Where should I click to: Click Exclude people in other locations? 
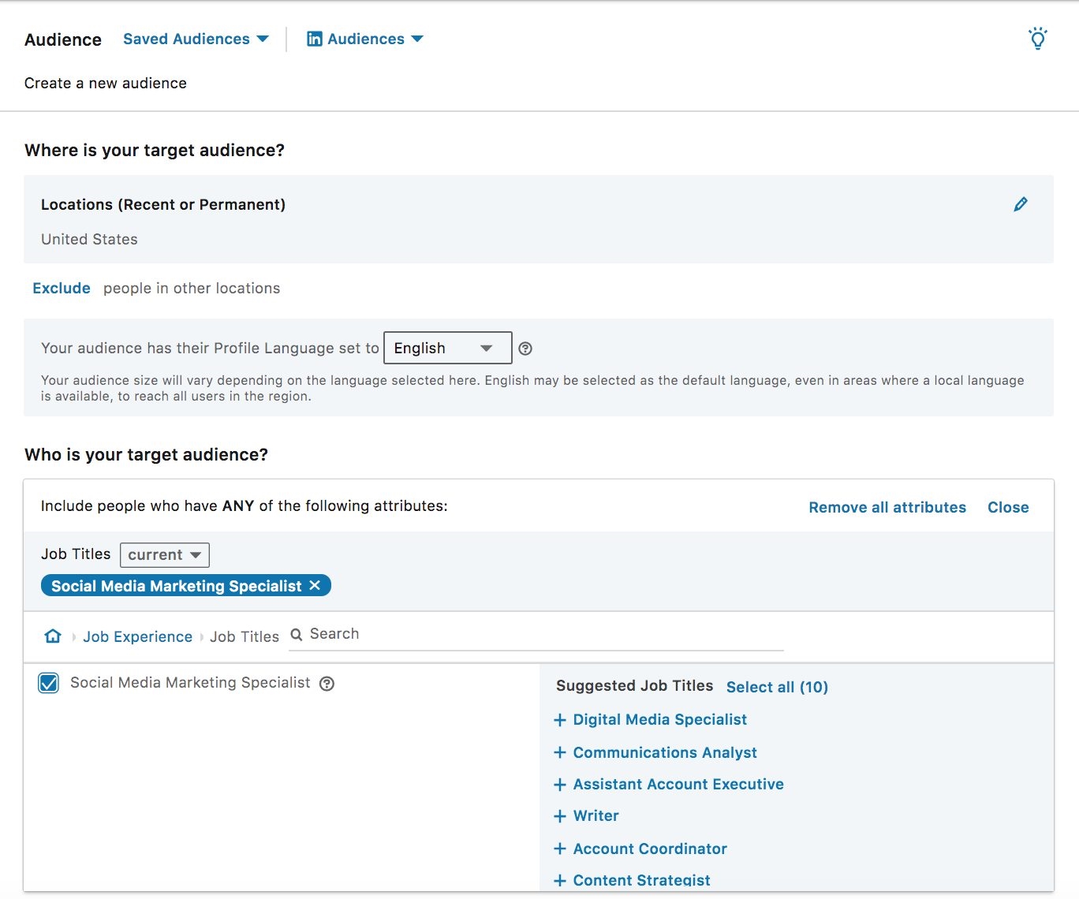(x=62, y=288)
